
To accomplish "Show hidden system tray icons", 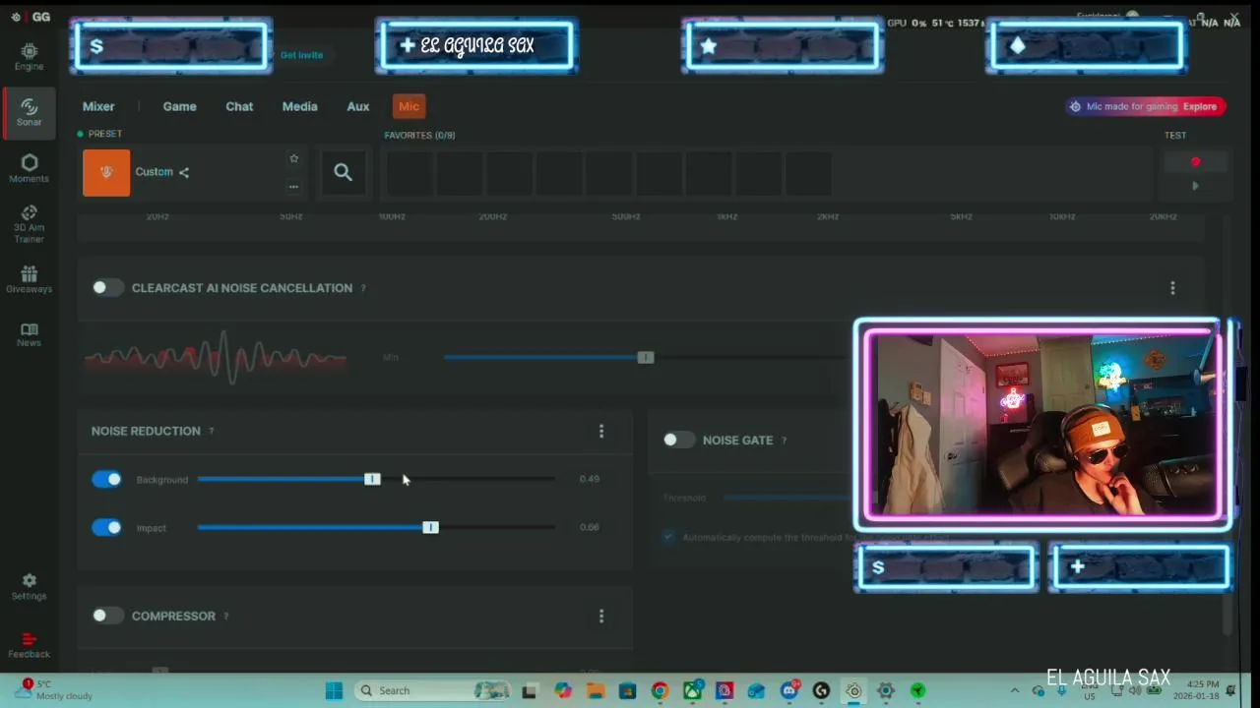I will coord(1015,690).
